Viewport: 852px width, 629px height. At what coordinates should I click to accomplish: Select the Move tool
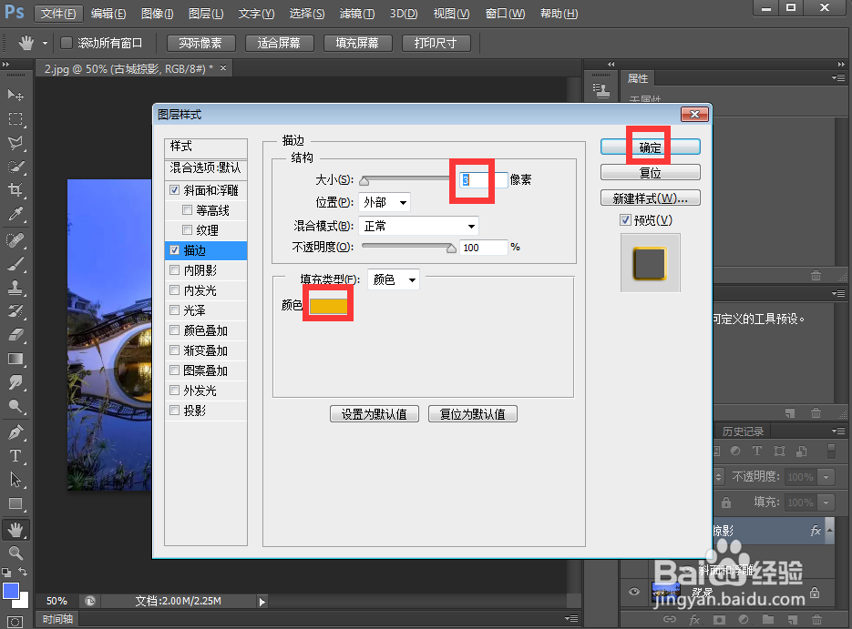[15, 95]
